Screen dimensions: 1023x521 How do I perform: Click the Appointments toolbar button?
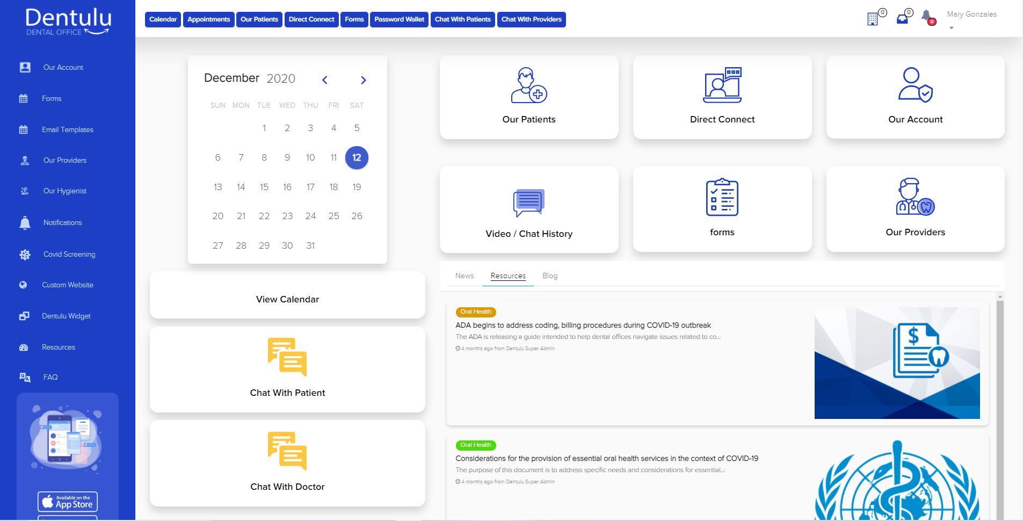tap(209, 19)
